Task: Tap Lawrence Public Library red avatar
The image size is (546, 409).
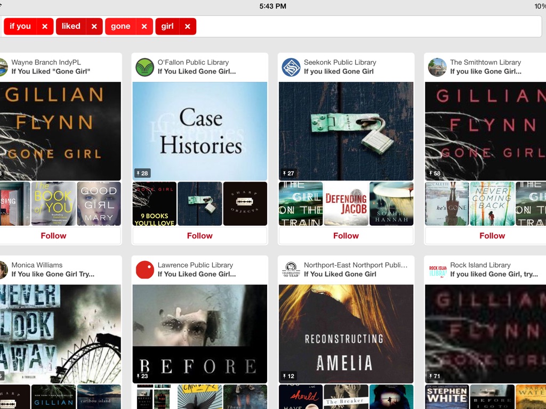Action: (144, 270)
